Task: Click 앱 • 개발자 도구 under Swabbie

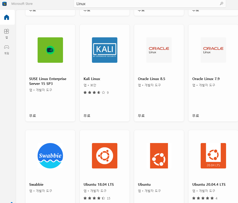Action: (41, 191)
